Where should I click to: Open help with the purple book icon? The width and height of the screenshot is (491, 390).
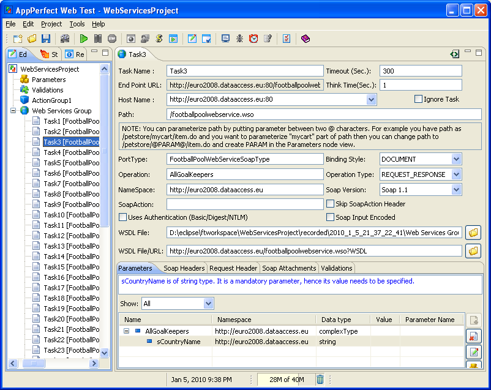(x=305, y=39)
